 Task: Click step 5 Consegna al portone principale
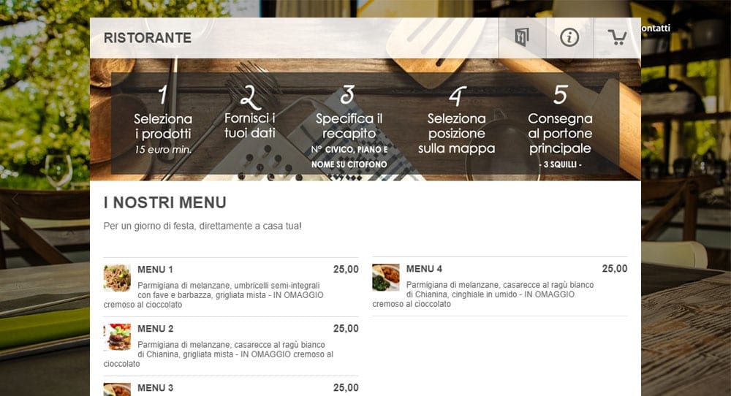click(x=560, y=126)
